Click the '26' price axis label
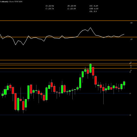 point(130,72)
